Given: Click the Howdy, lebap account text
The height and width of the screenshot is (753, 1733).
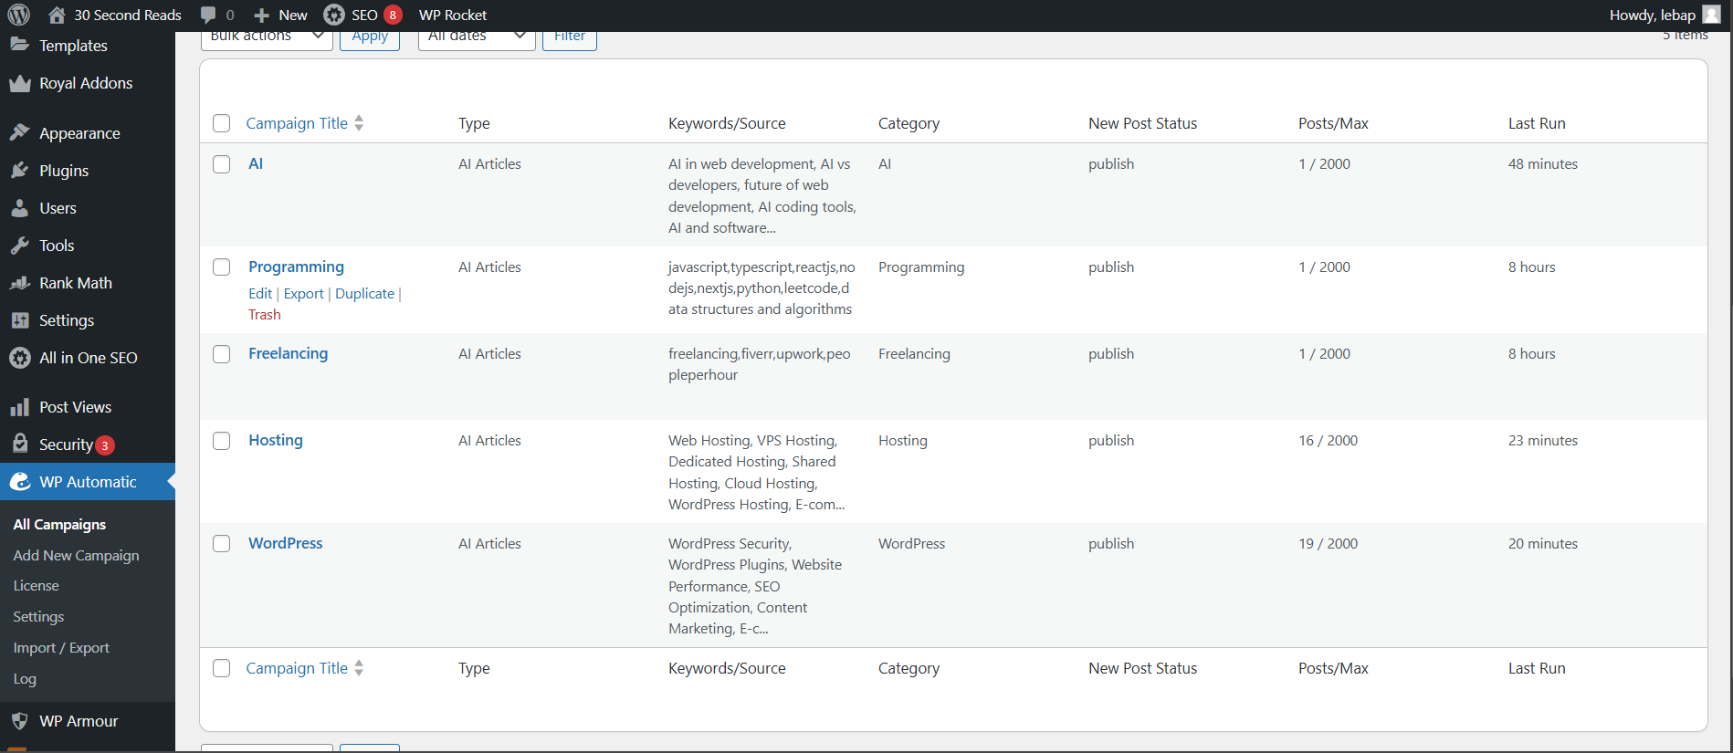Looking at the screenshot, I should (1652, 15).
